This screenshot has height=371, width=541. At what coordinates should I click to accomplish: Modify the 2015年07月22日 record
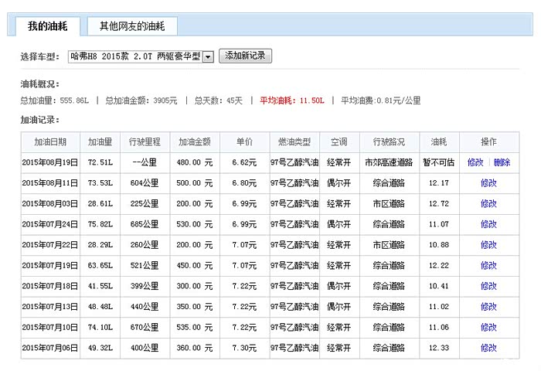pos(488,245)
